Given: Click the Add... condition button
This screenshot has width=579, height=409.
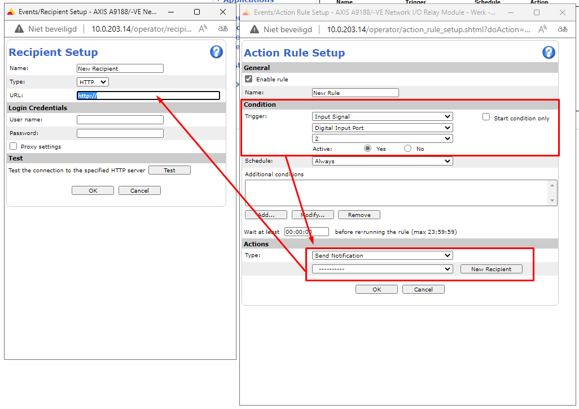Looking at the screenshot, I should [x=266, y=215].
